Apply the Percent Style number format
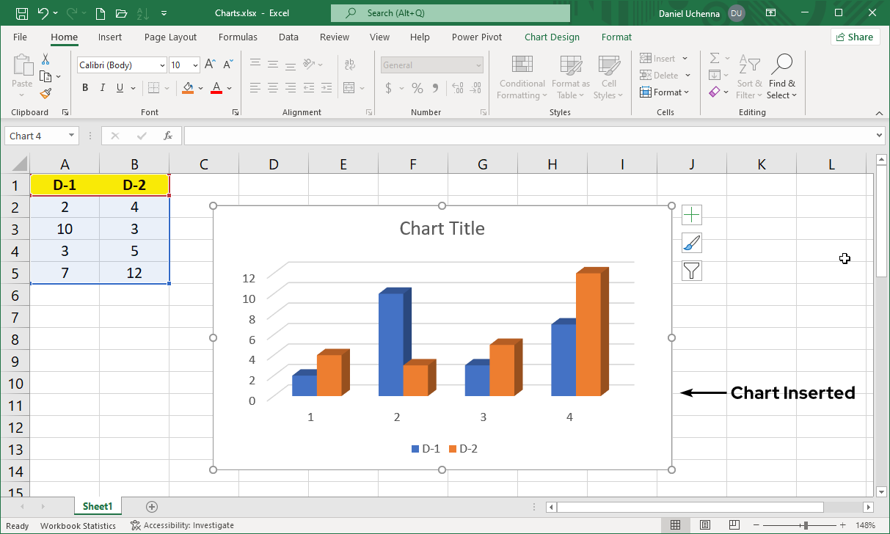 point(417,87)
